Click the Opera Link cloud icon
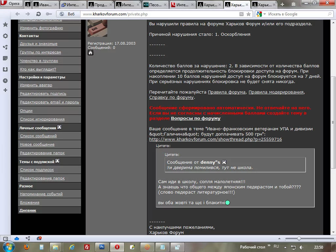336x252 pixels. (16, 239)
